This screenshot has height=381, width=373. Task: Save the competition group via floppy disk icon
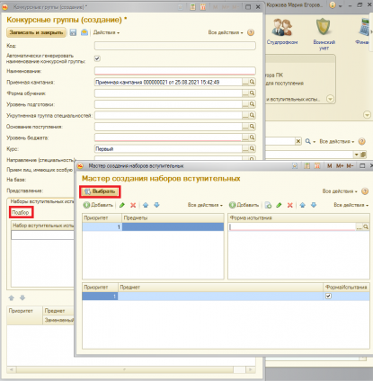click(x=73, y=32)
